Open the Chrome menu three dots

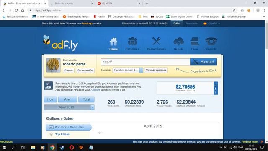[x=264, y=10]
